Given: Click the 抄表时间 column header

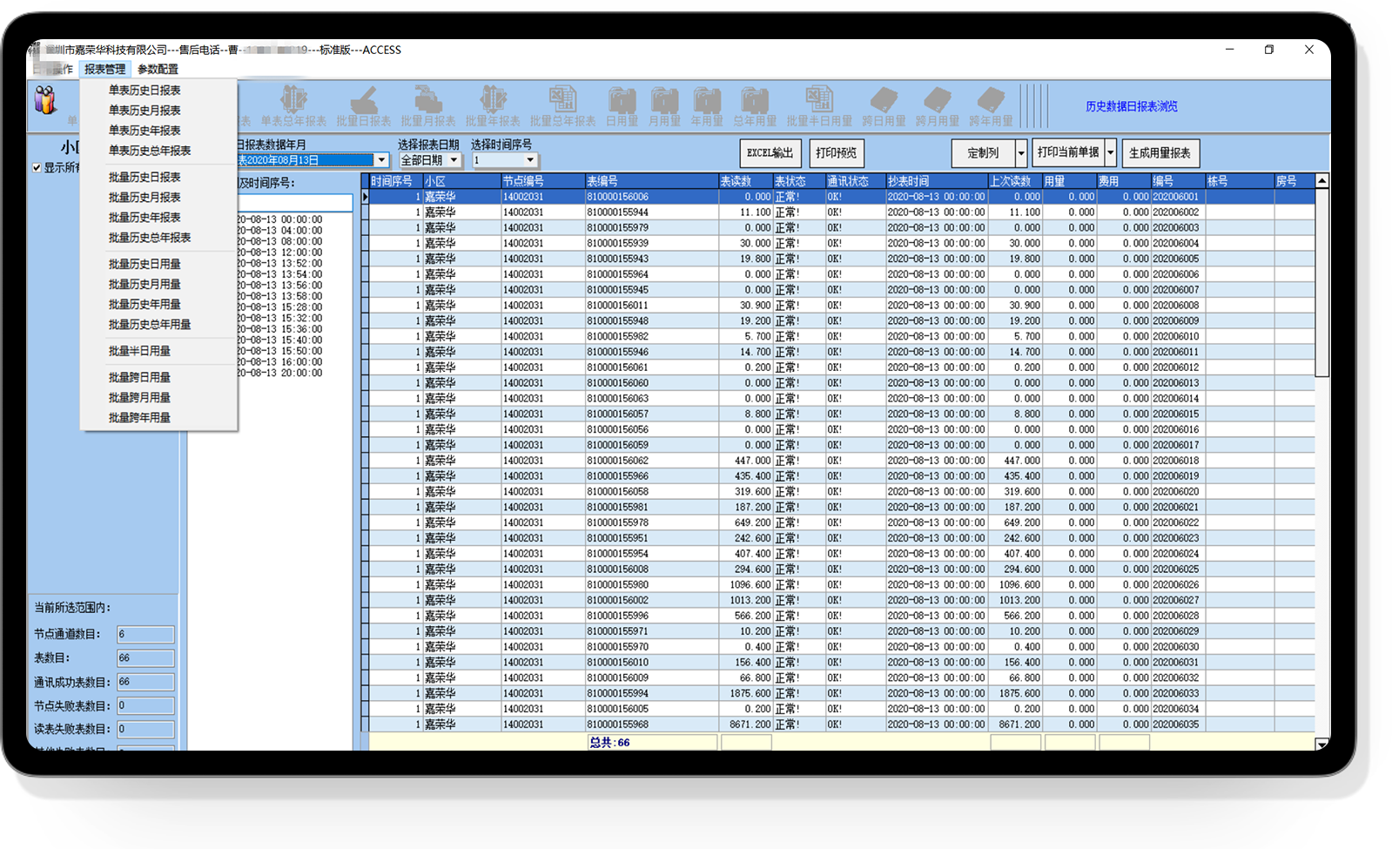Looking at the screenshot, I should pos(937,181).
